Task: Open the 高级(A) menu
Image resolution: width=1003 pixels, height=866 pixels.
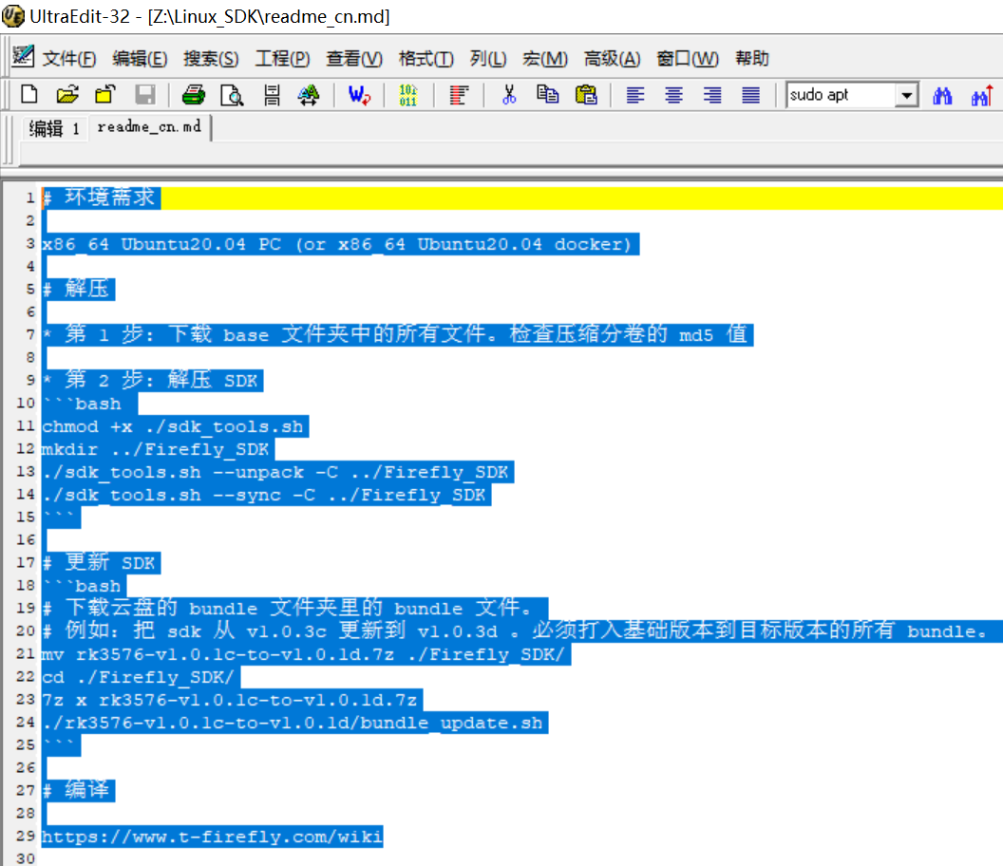Action: coord(613,59)
